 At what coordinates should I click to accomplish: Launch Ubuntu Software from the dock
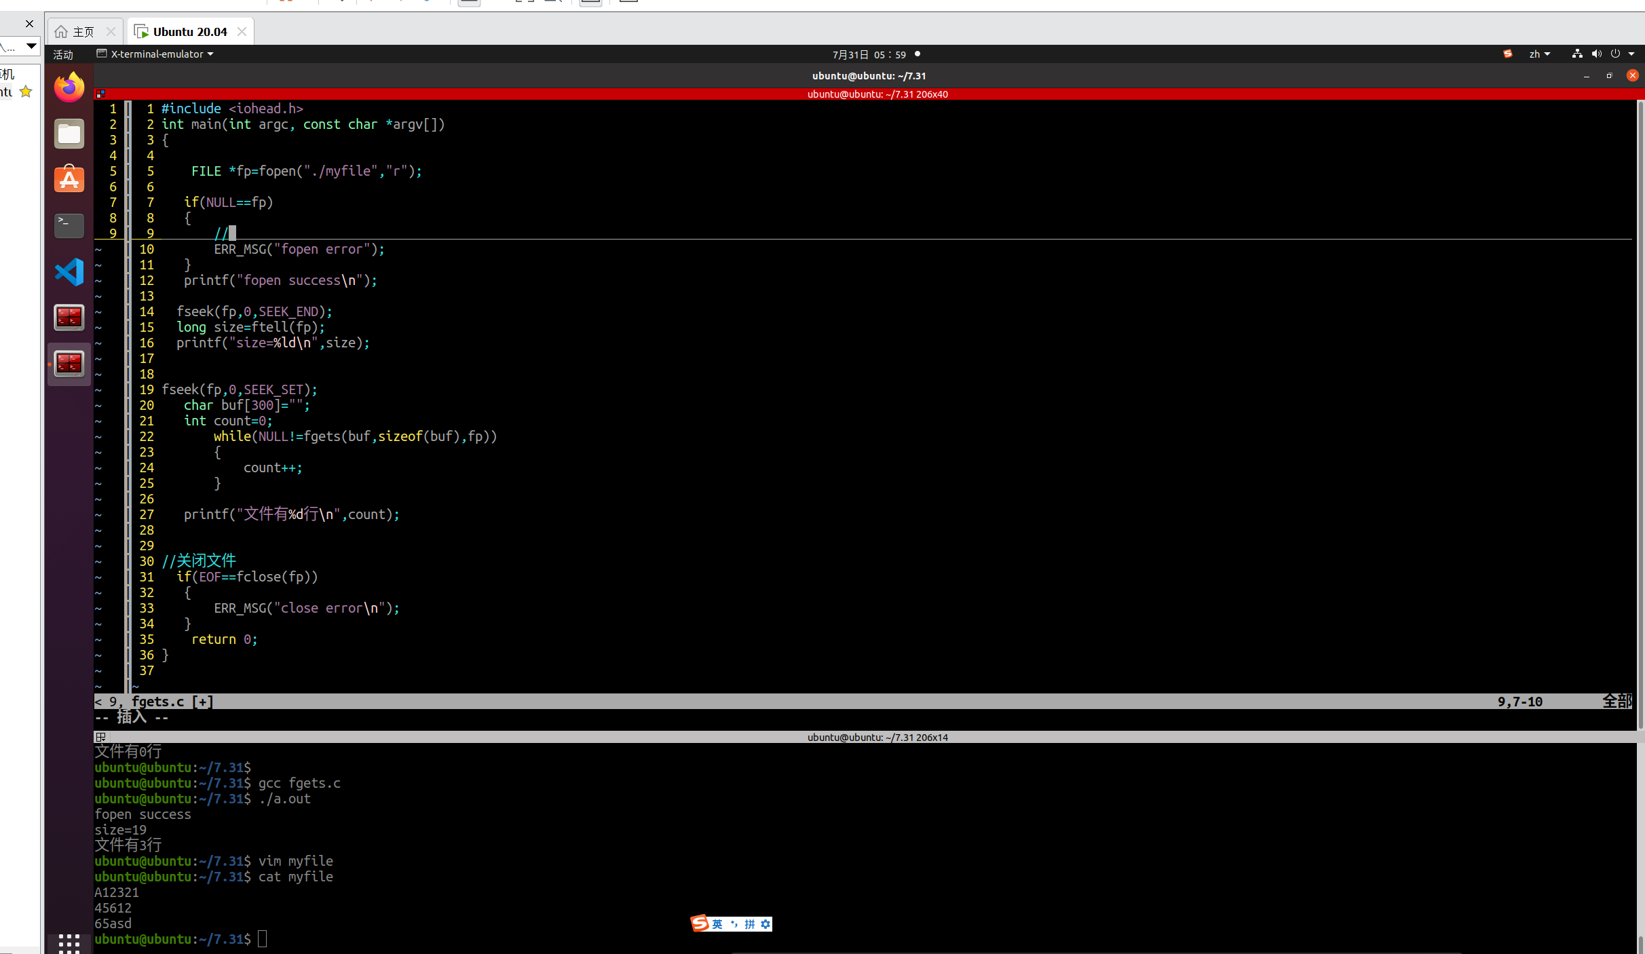click(69, 180)
